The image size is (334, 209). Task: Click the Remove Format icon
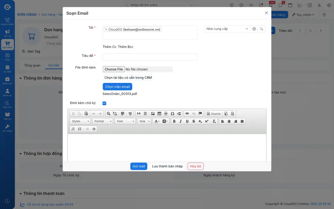214,121
